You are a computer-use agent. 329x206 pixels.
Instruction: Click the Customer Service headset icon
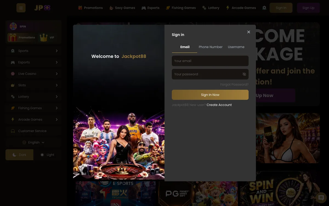click(13, 131)
